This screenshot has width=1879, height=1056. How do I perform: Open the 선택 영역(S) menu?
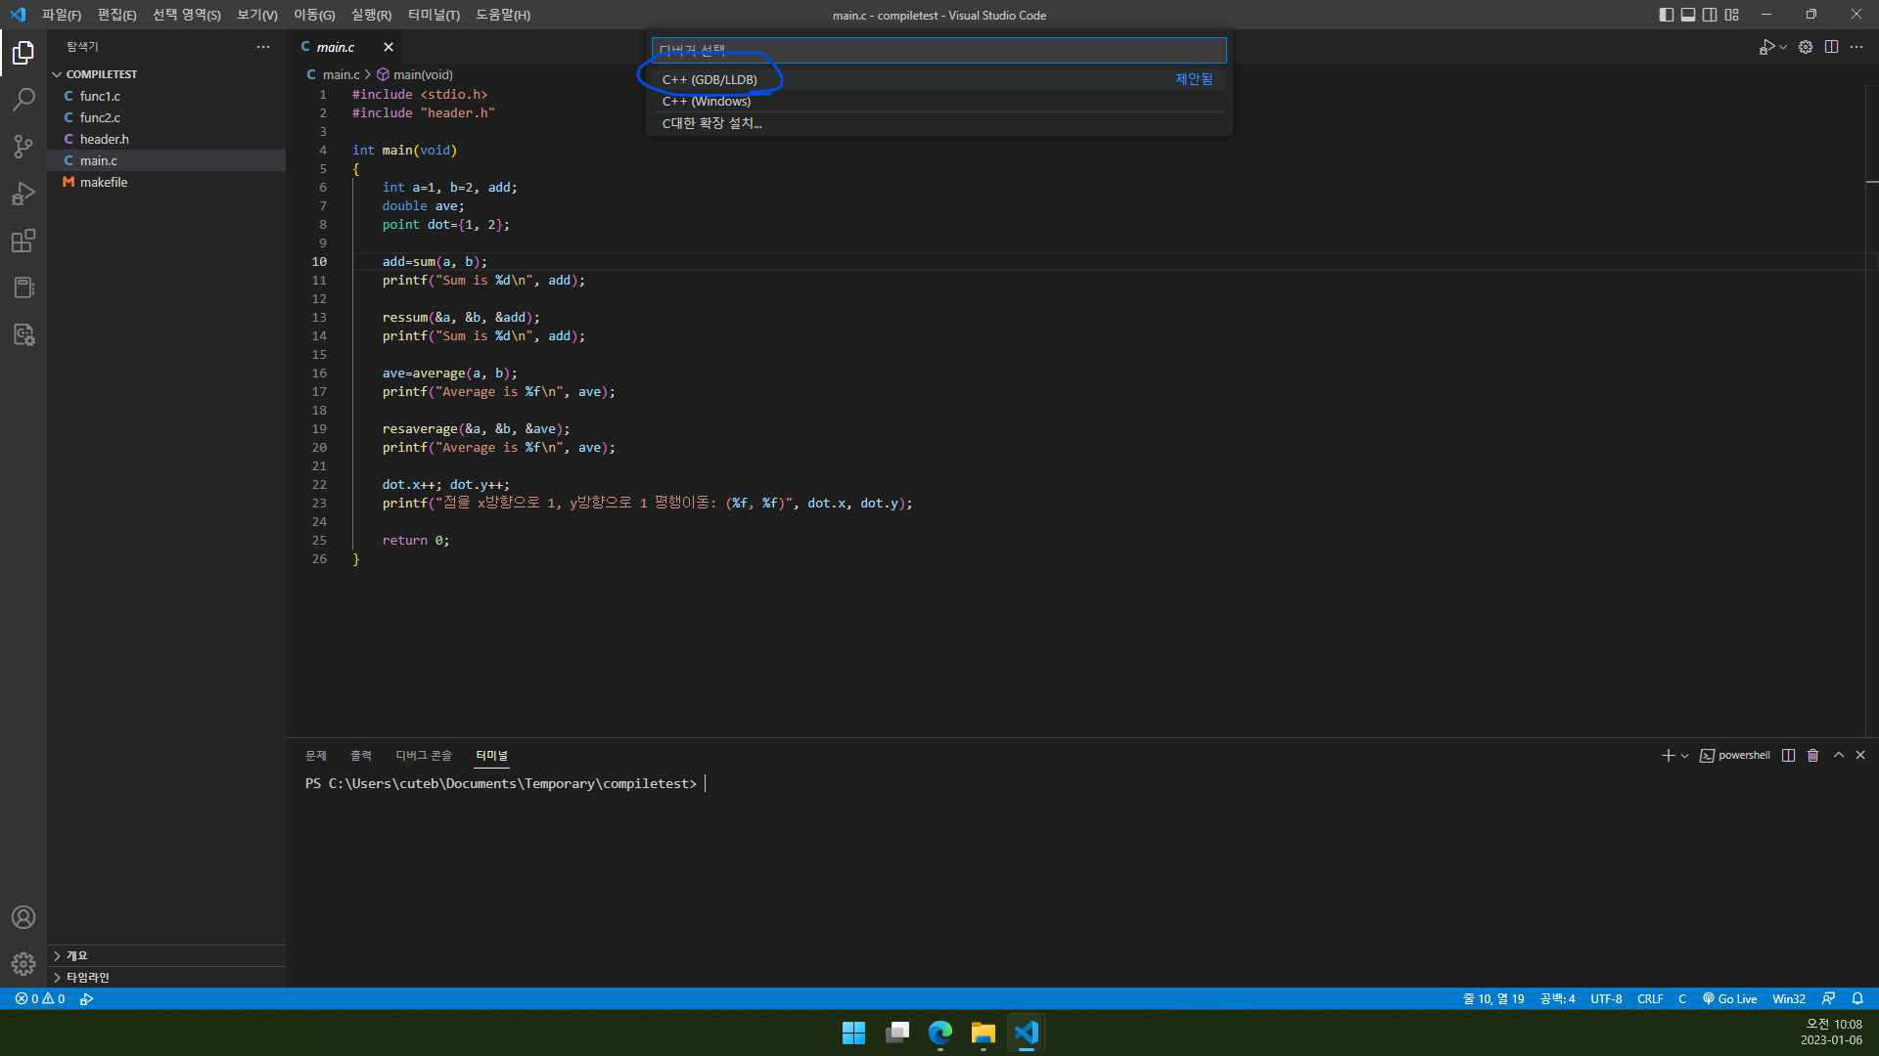tap(186, 15)
